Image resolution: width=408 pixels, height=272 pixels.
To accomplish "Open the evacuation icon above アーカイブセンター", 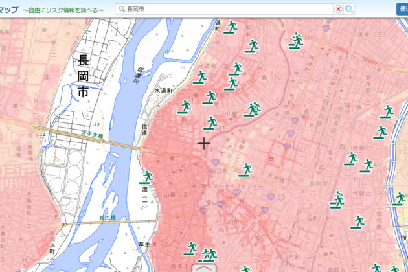I will tap(245, 170).
